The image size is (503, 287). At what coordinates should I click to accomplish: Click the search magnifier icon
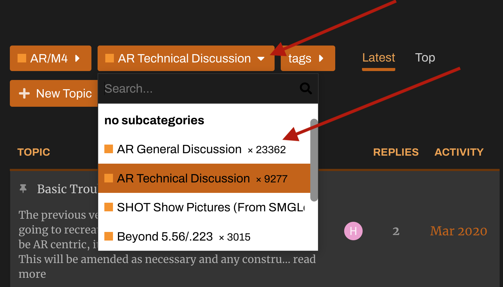click(306, 89)
